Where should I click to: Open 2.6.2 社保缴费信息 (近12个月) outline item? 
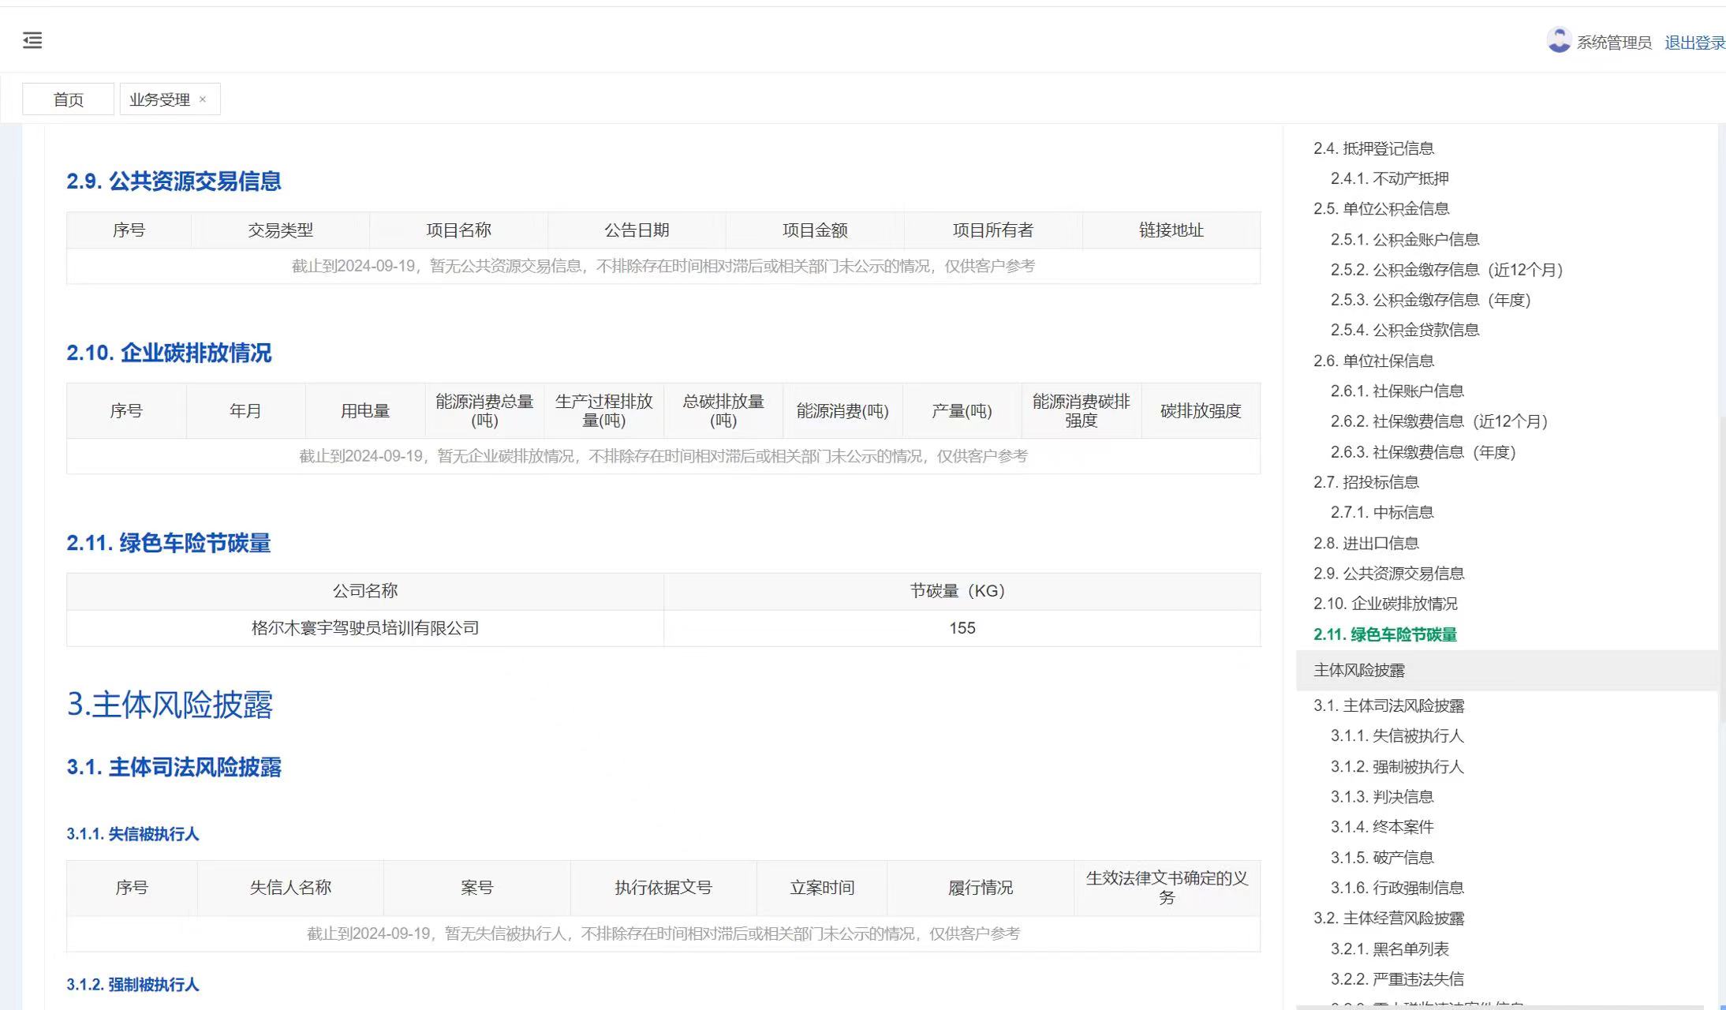pos(1439,421)
